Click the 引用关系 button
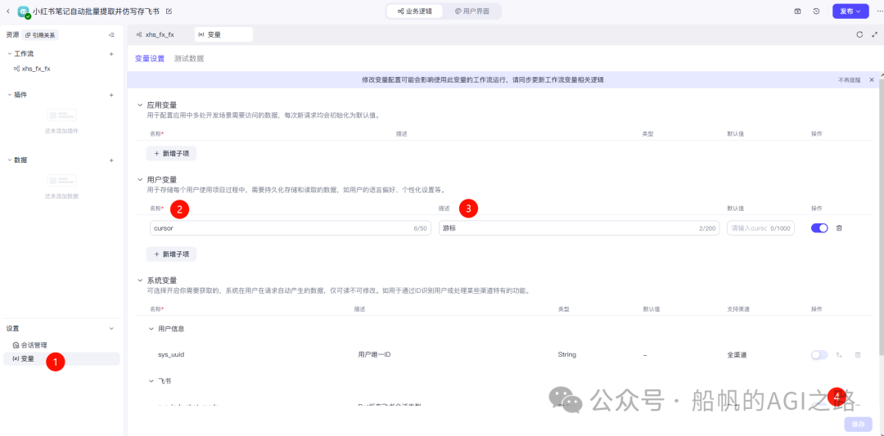The image size is (884, 436). (x=40, y=35)
